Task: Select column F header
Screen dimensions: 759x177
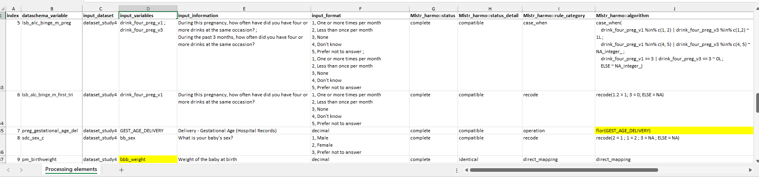Action: point(360,8)
